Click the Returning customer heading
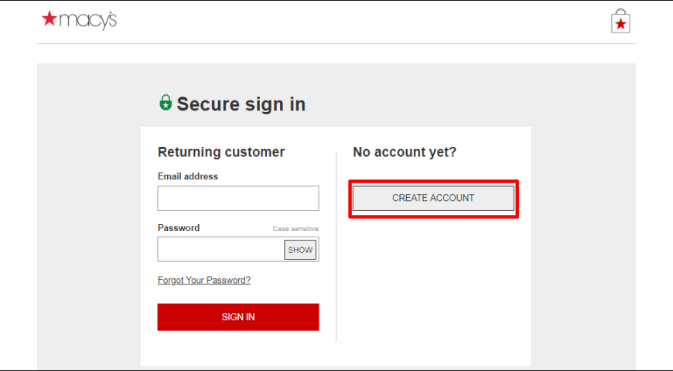Viewport: 673px width, 371px height. pos(221,151)
